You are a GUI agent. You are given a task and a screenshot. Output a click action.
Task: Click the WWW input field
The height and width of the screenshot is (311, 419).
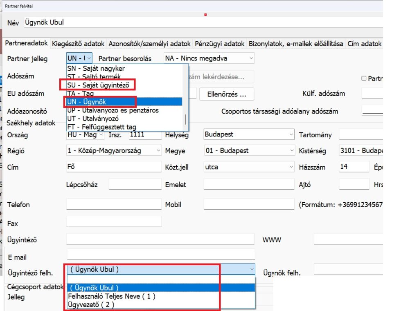(x=349, y=239)
